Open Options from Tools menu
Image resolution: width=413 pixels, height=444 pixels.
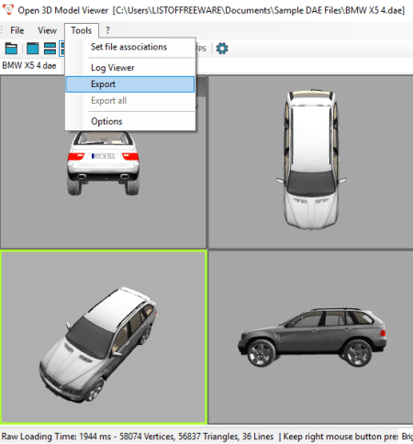point(130,121)
